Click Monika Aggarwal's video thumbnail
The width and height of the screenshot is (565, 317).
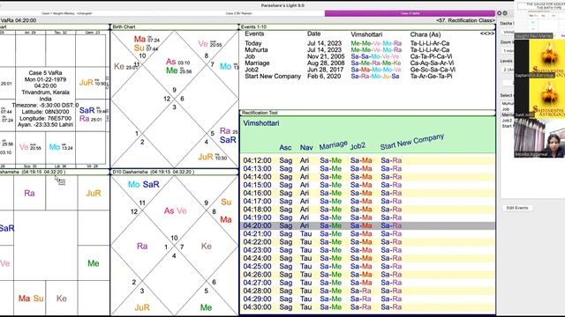click(x=539, y=137)
